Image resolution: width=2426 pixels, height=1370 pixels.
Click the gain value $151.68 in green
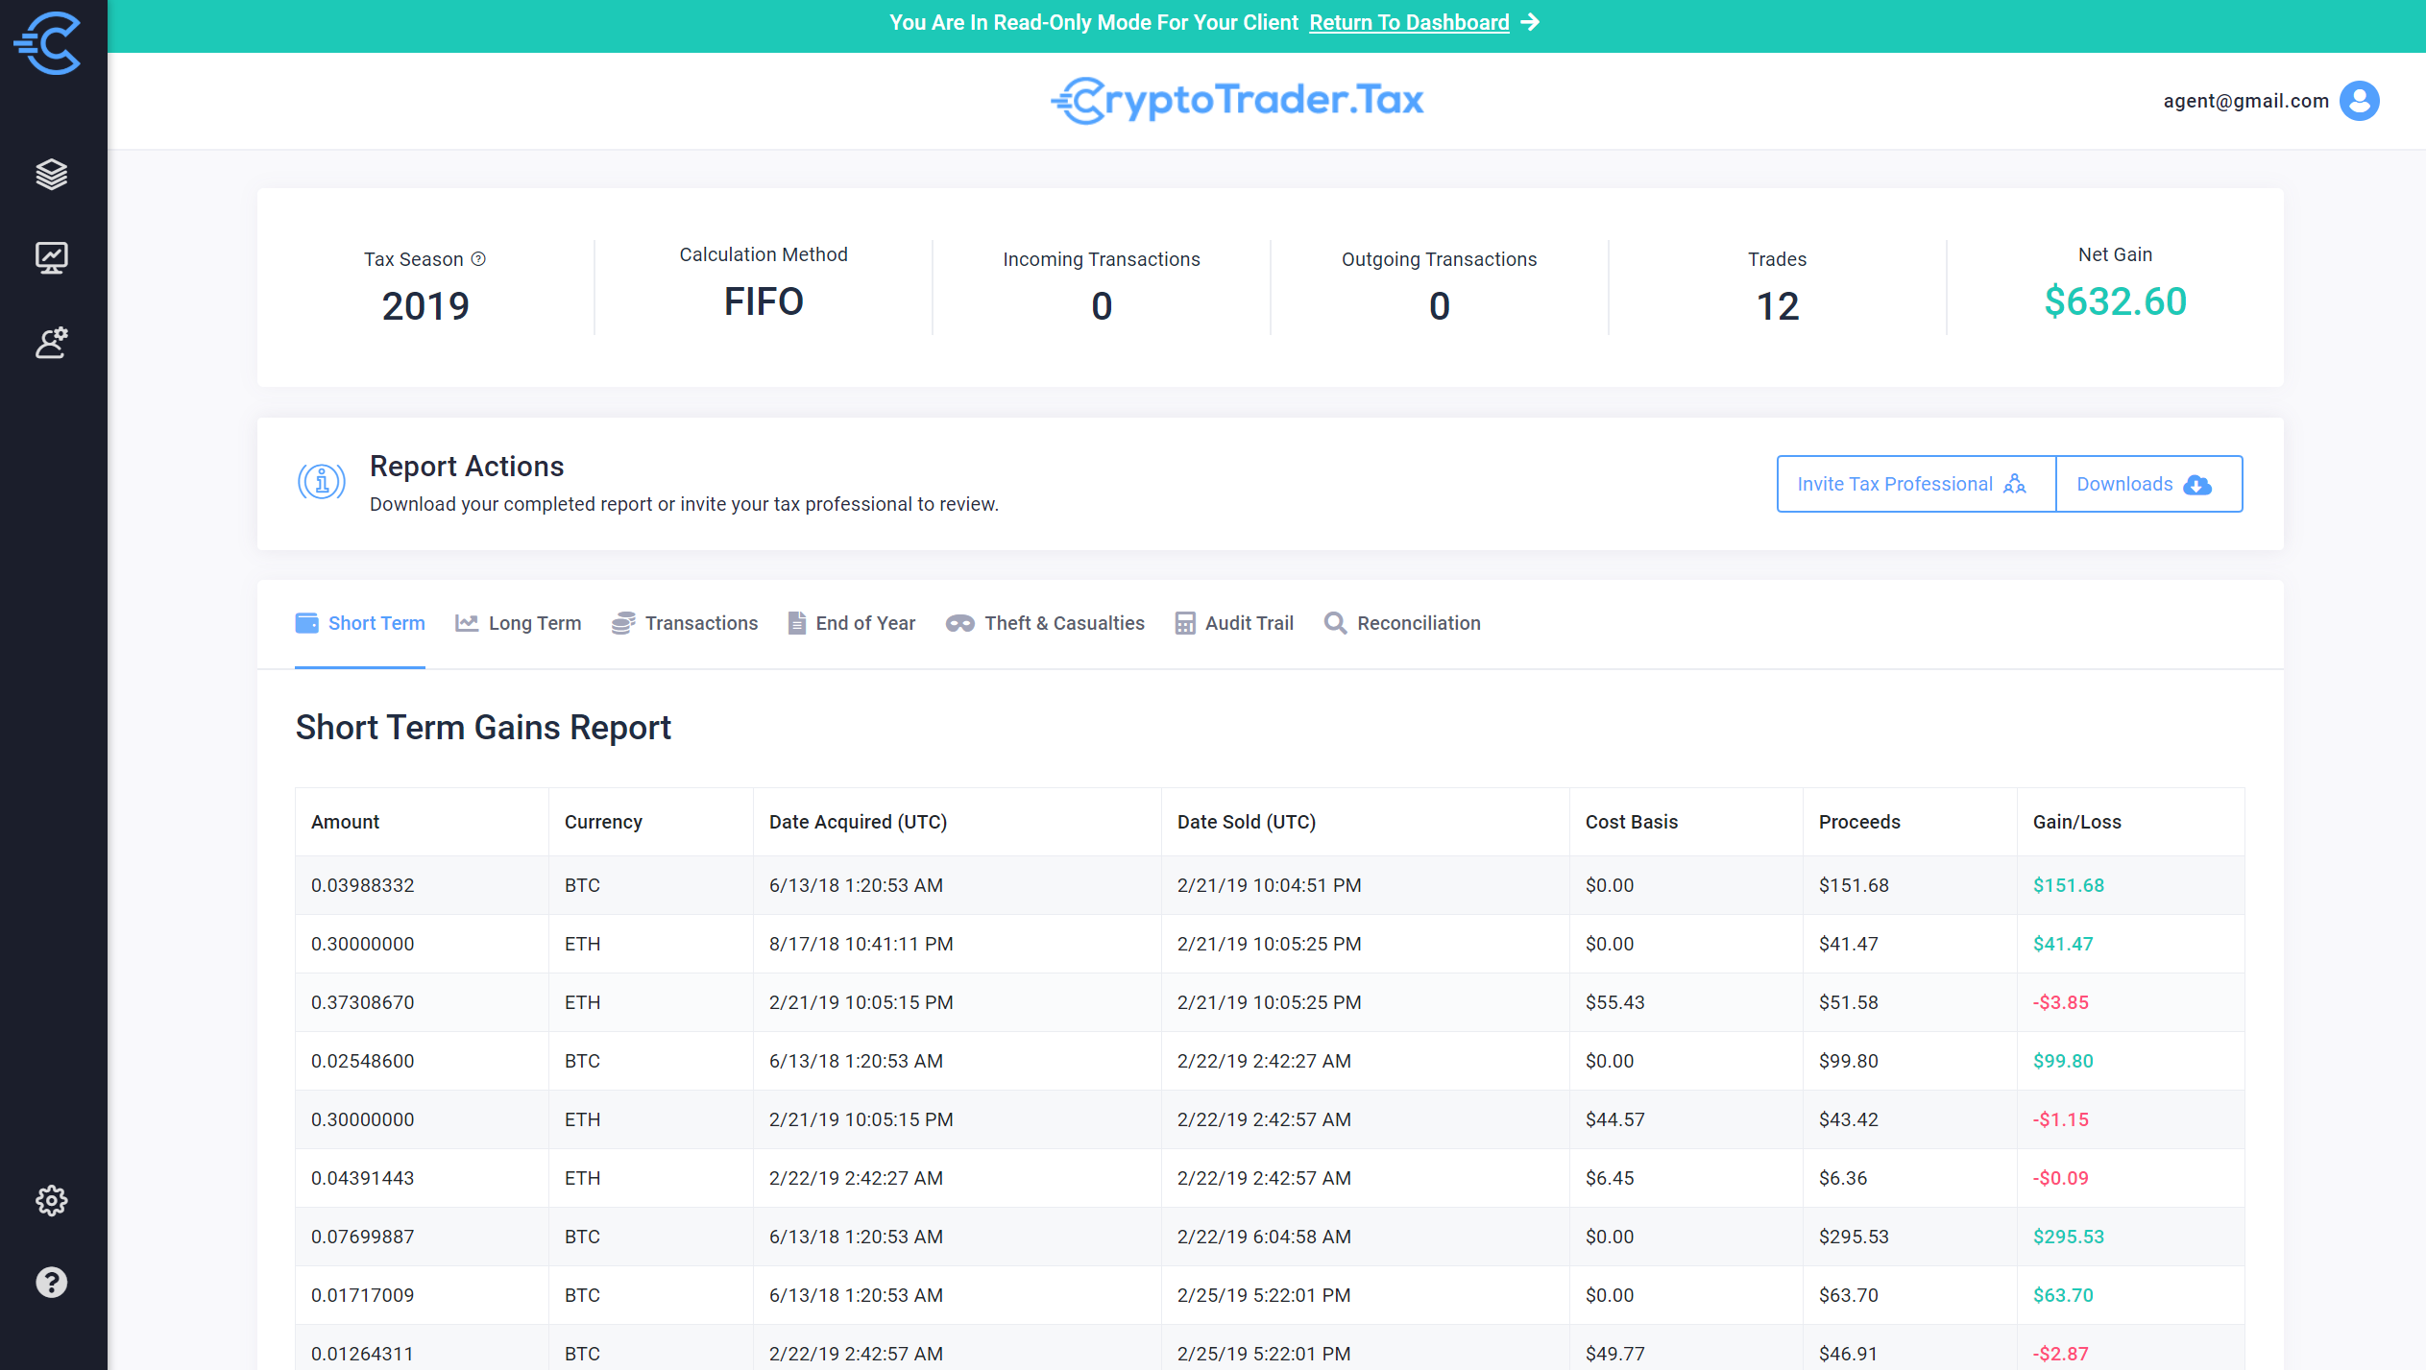2068,885
